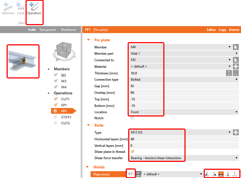Pick the Connected to member with the cursor icon
Screen dimensions: 241x178
pyautogui.click(x=236, y=60)
